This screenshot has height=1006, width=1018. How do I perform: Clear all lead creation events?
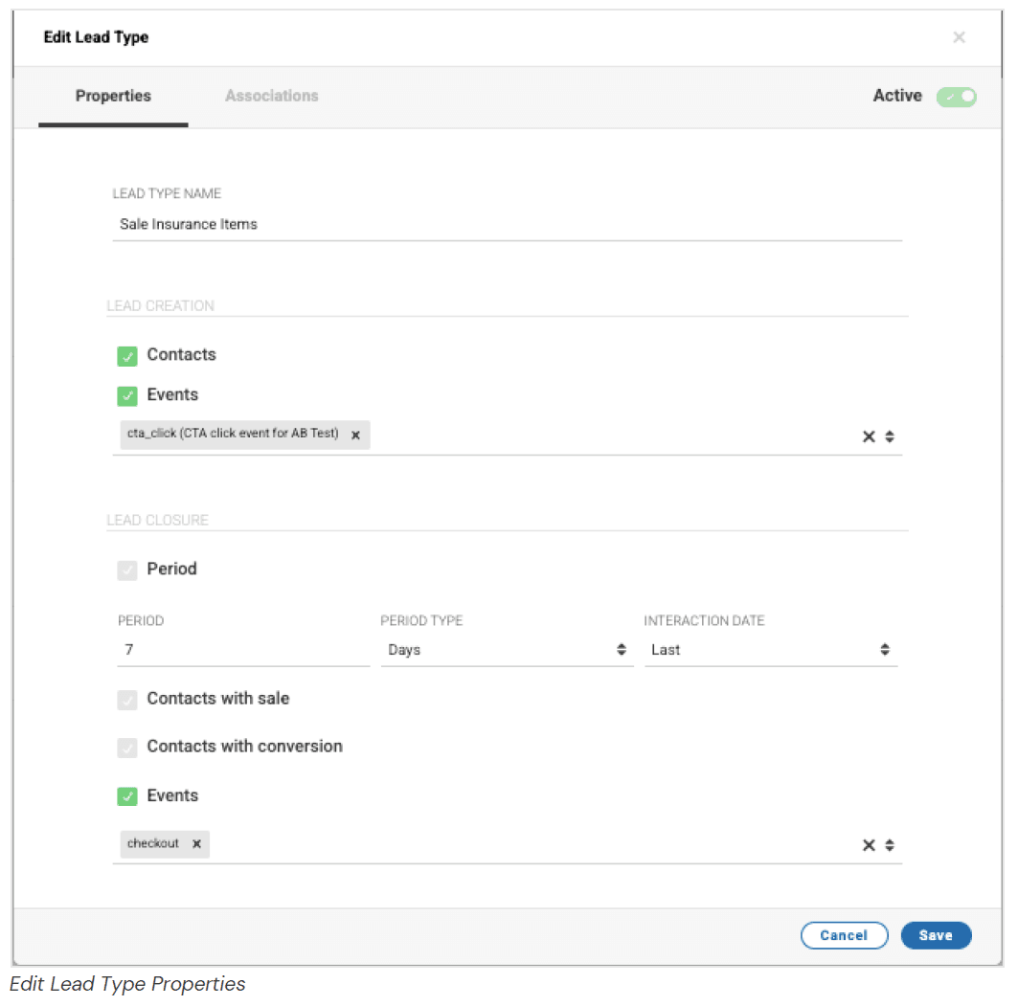[869, 436]
